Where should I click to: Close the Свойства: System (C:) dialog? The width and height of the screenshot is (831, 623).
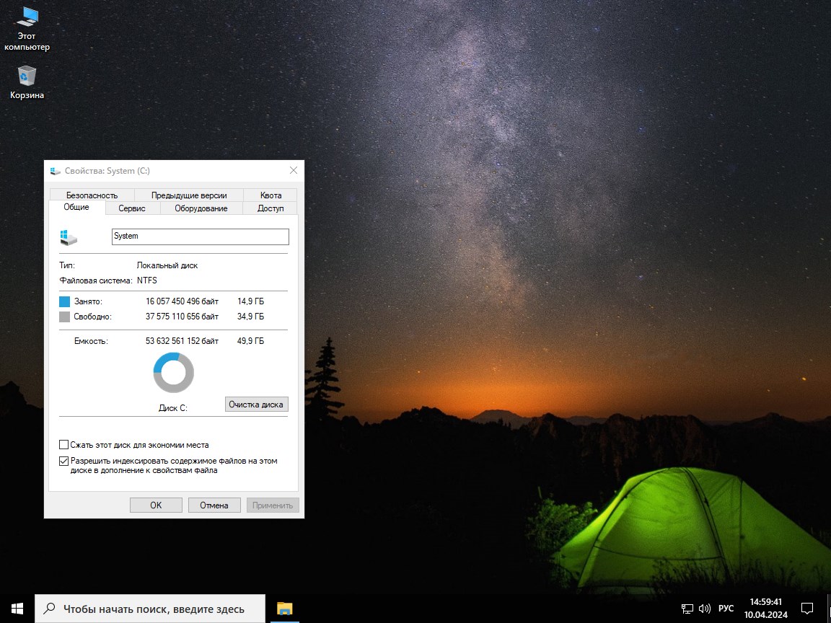[x=294, y=170]
